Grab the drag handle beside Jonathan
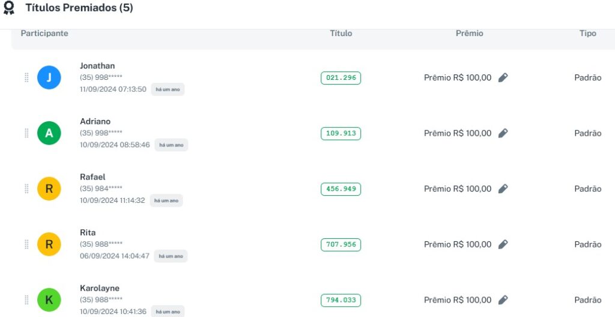This screenshot has height=317, width=615. click(26, 77)
